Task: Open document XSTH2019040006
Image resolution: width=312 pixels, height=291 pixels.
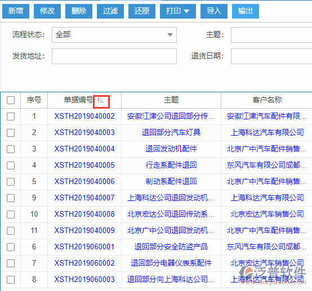Action: [84, 182]
